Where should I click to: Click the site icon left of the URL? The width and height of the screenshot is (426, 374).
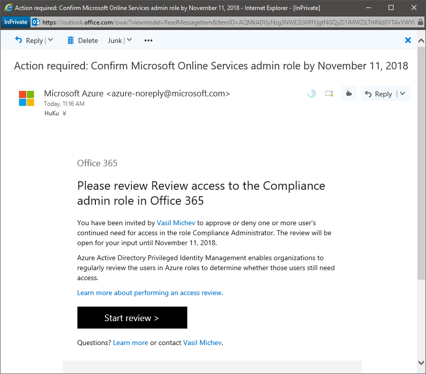pos(35,22)
